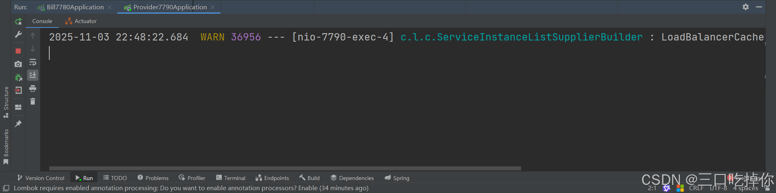Jump up the stack trace
The height and width of the screenshot is (193, 776).
tap(33, 36)
